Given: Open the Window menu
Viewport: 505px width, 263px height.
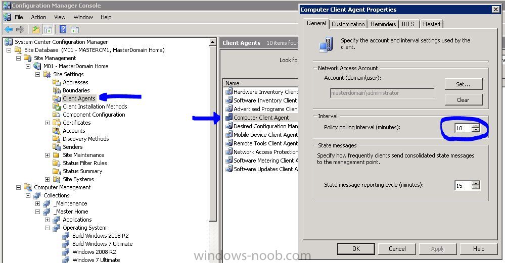Looking at the screenshot, I should (x=83, y=17).
